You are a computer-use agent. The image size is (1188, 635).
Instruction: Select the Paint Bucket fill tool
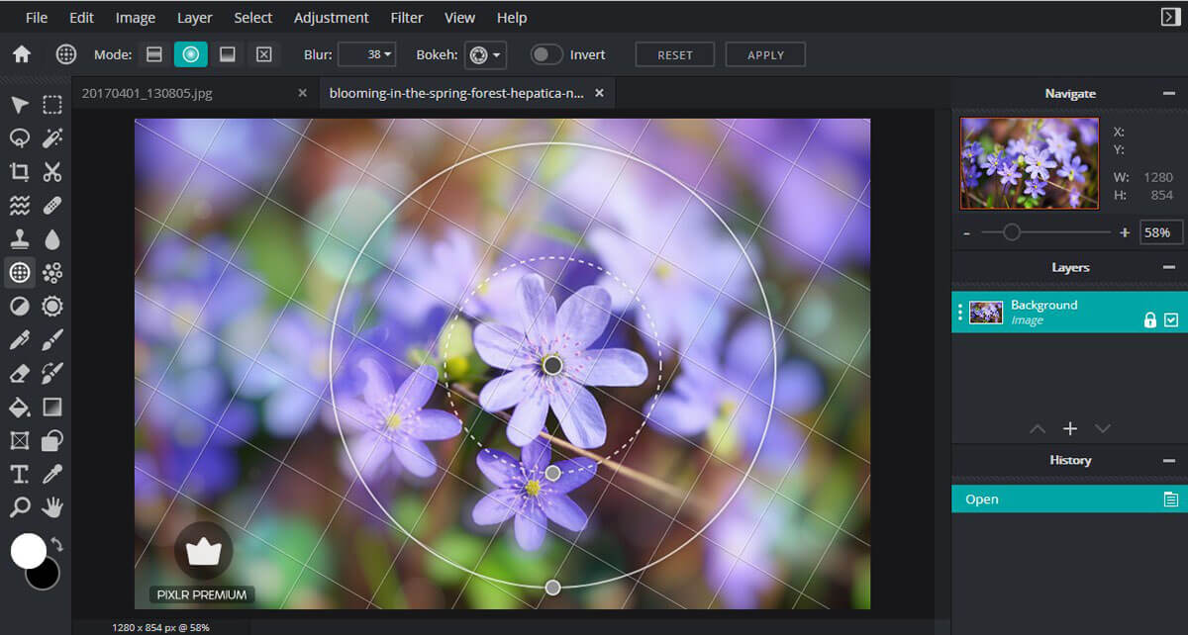point(19,408)
